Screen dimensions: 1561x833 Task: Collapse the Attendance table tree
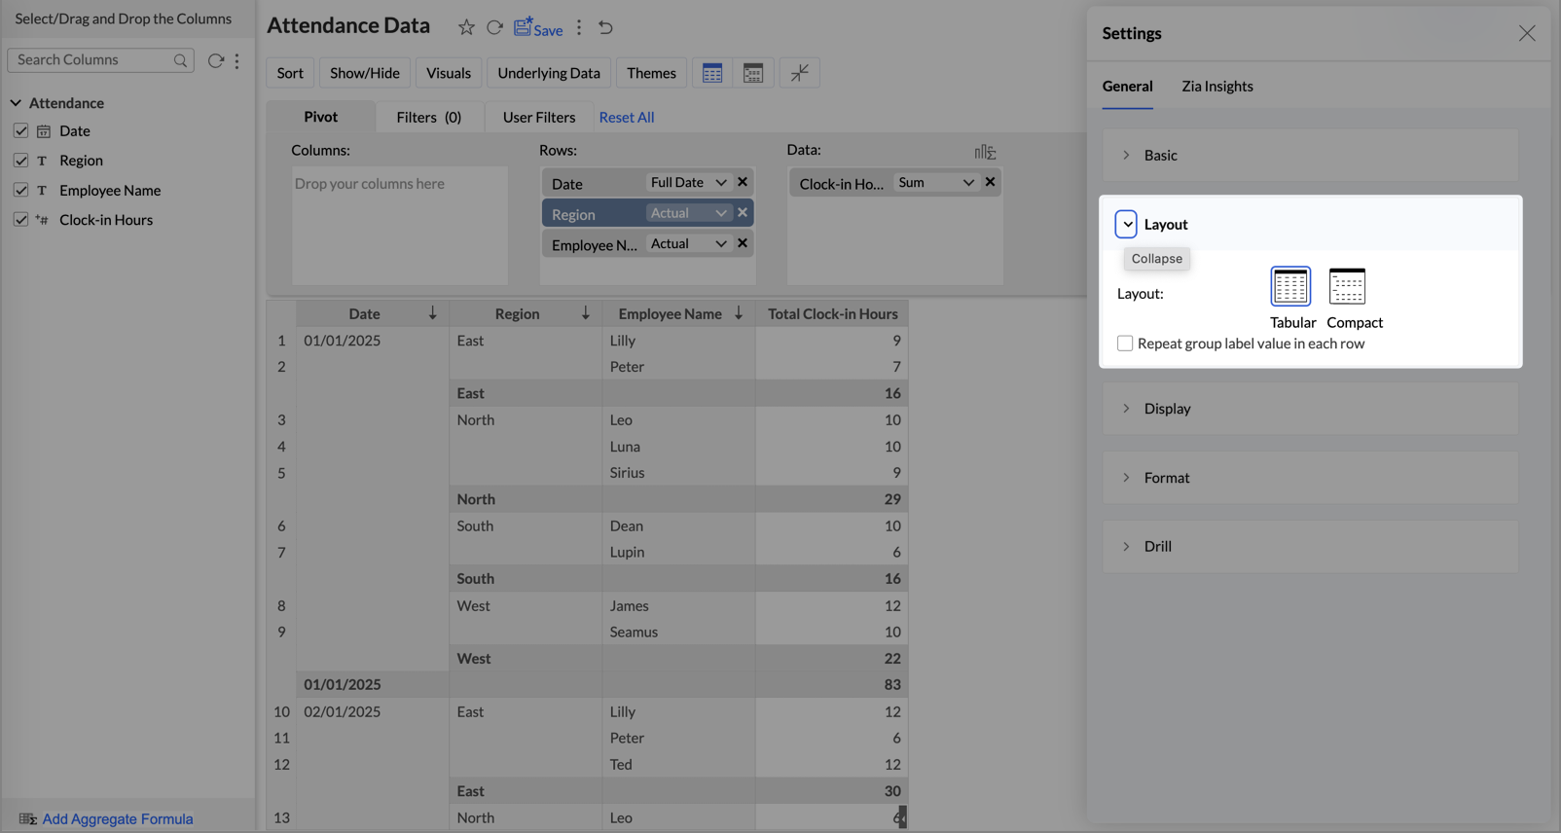click(16, 103)
